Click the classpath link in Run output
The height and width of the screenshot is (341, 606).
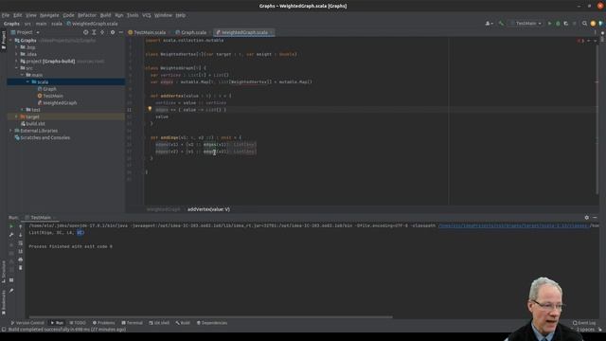(x=513, y=225)
